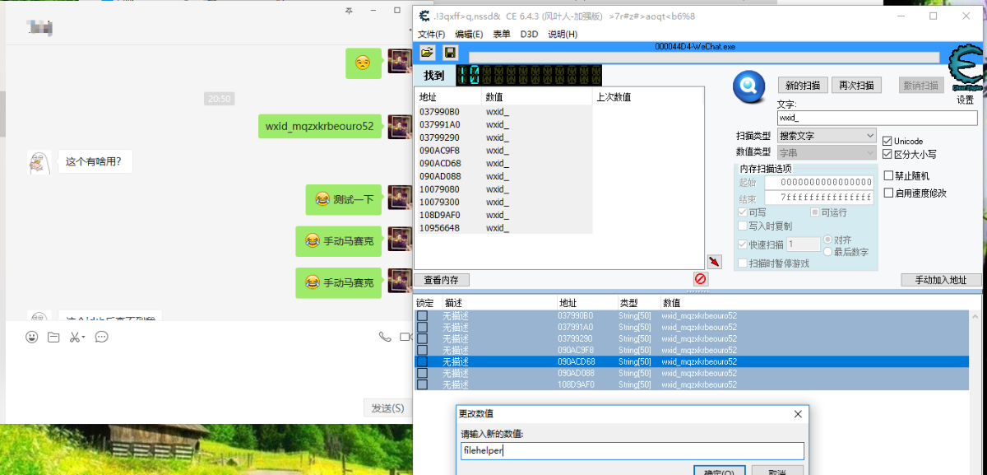Image resolution: width=987 pixels, height=475 pixels.
Task: Toggle 可运行 checkbox
Action: (815, 212)
